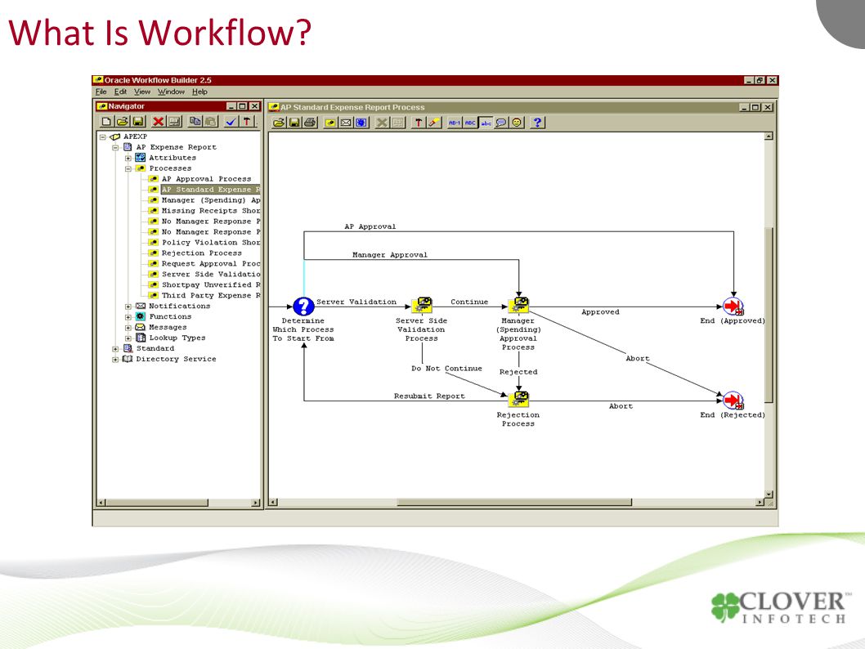Click the New Process icon in process toolbar
865x649 pixels.
329,123
